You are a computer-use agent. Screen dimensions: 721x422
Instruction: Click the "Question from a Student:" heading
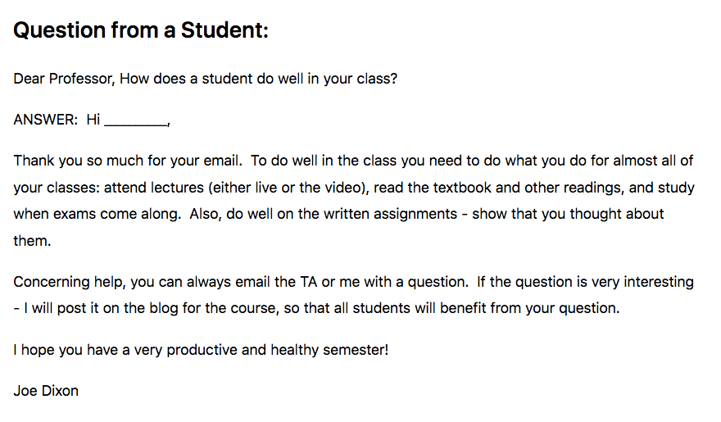141,31
